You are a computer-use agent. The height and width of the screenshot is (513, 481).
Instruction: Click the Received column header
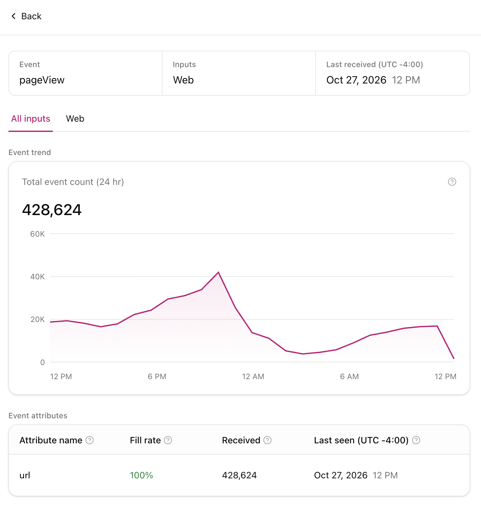pyautogui.click(x=241, y=440)
